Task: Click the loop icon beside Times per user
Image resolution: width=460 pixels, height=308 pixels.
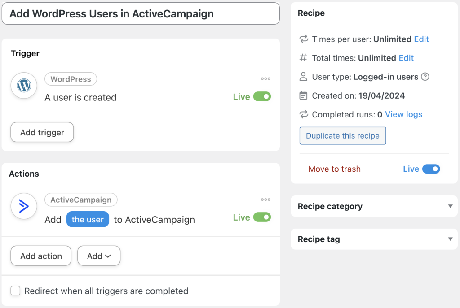Action: (x=304, y=39)
